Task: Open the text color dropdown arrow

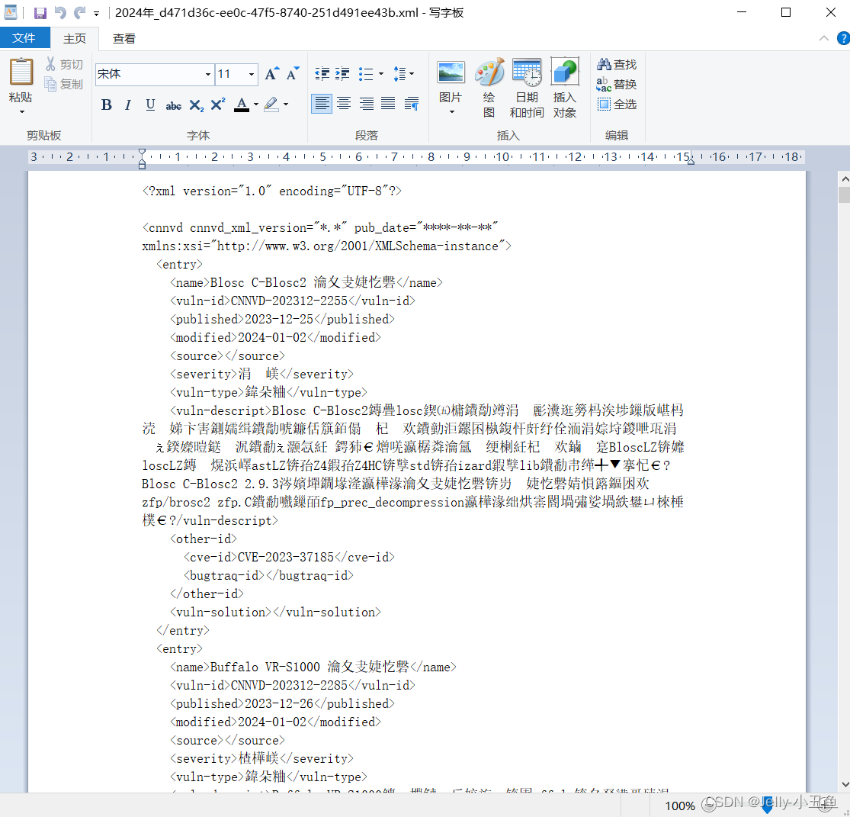Action: (256, 105)
